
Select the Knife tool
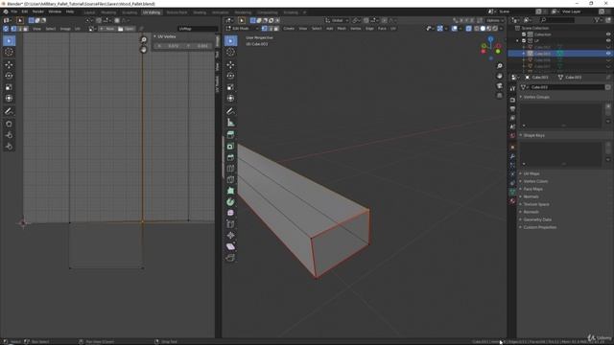pos(231,180)
